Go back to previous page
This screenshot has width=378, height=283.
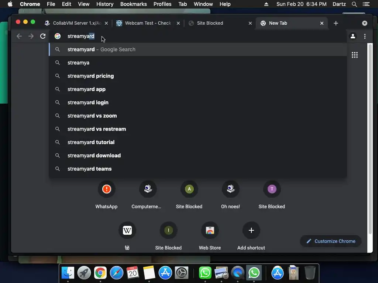19,36
